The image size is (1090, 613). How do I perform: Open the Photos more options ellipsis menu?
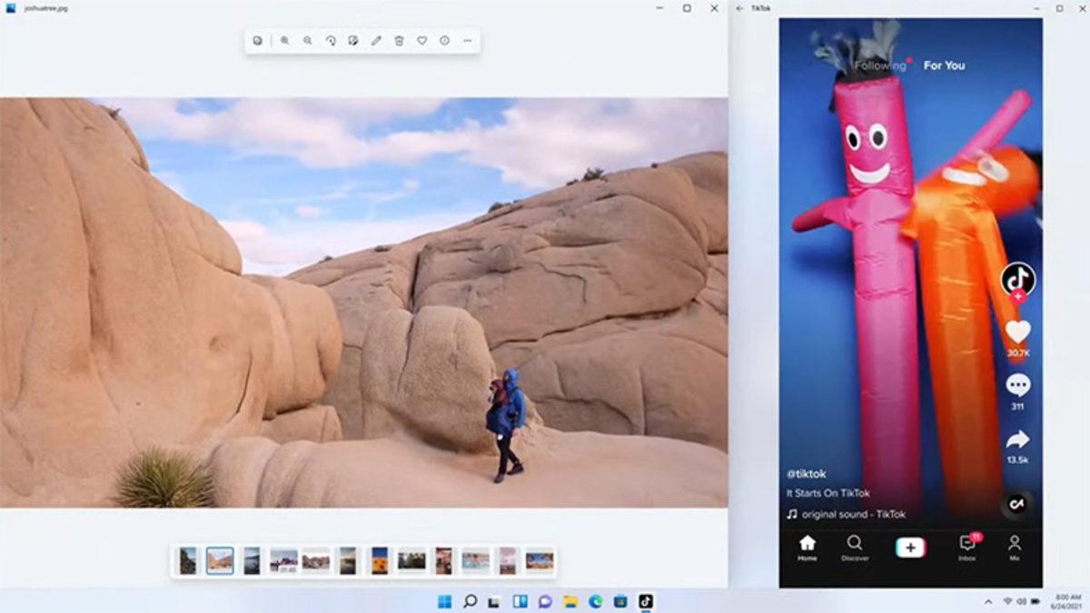[x=467, y=41]
